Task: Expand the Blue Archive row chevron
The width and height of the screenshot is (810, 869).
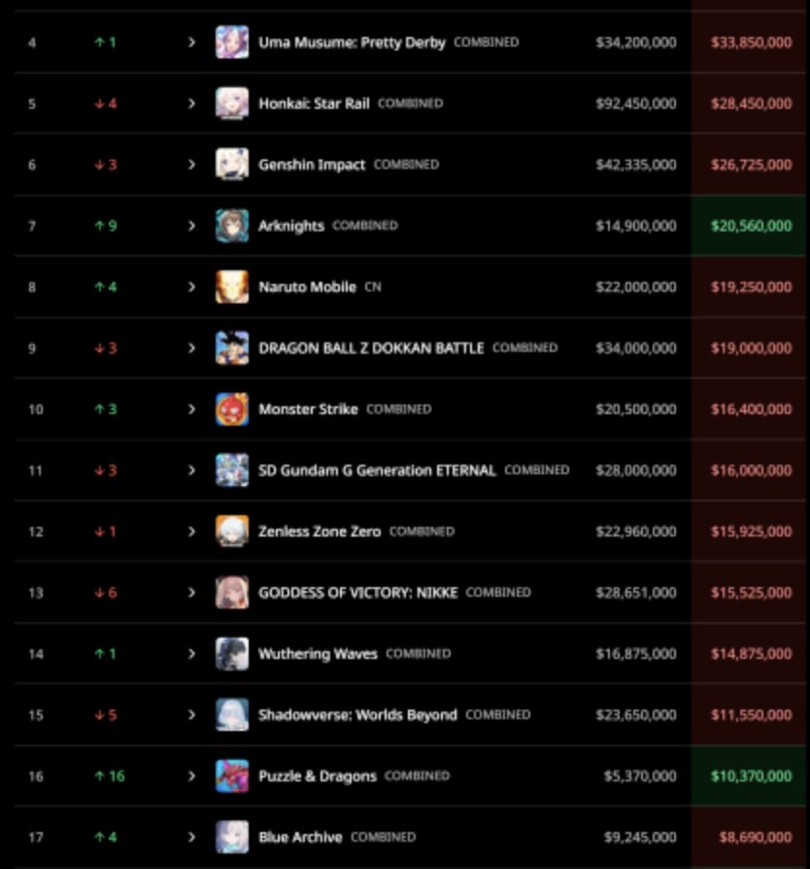Action: 191,837
